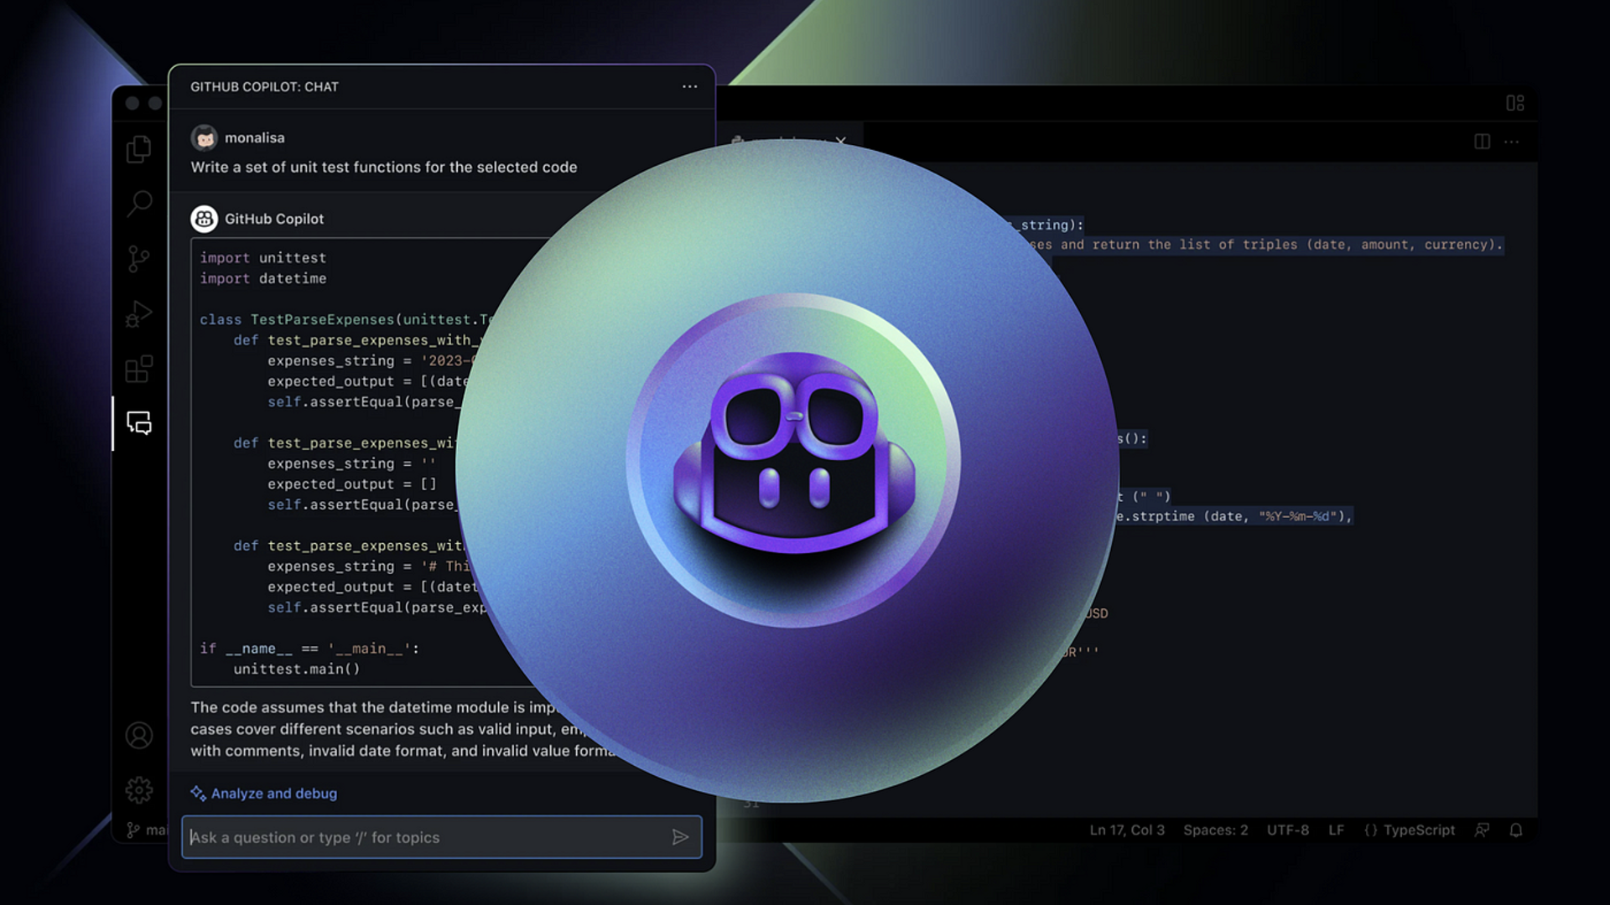Click the Analyze and debug suggestion
Image resolution: width=1610 pixels, height=905 pixels.
[273, 794]
